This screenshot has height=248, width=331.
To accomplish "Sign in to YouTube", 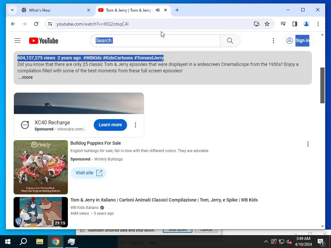I will coord(298,40).
